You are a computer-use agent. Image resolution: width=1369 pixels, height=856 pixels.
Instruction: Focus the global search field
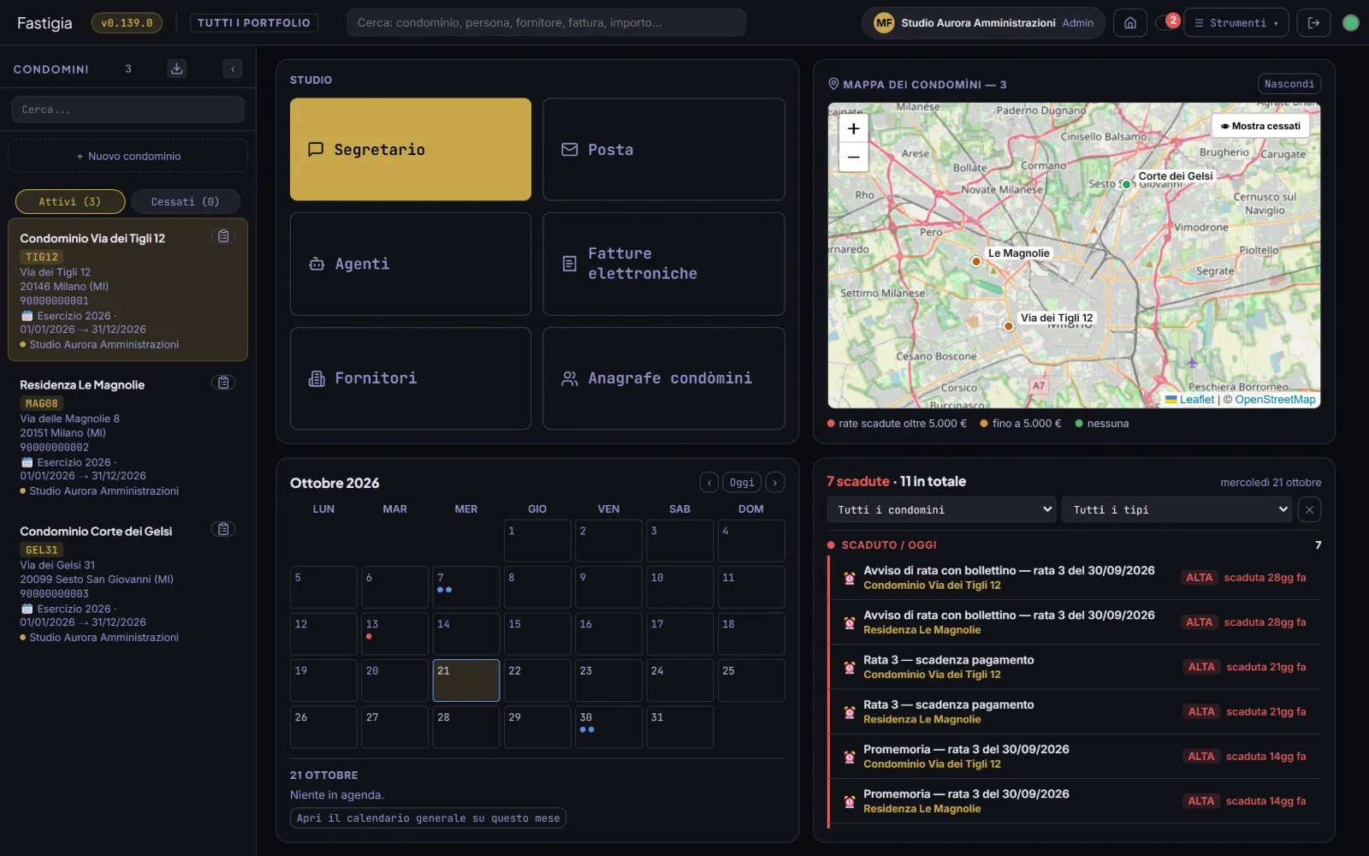tap(546, 23)
